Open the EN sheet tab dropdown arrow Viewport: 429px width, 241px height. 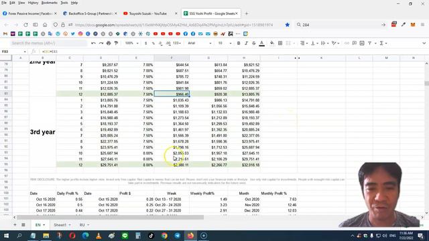(44, 225)
